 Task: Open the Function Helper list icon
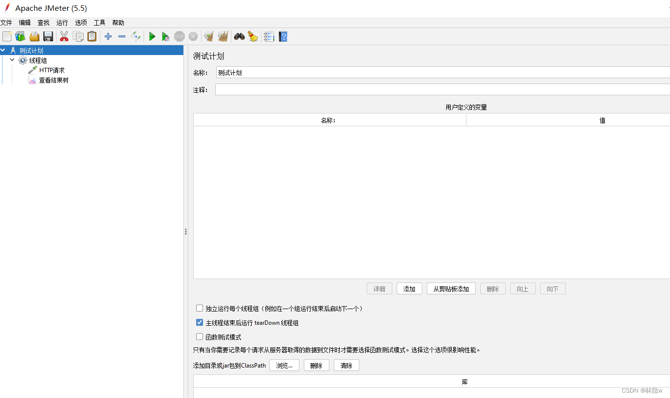[269, 36]
